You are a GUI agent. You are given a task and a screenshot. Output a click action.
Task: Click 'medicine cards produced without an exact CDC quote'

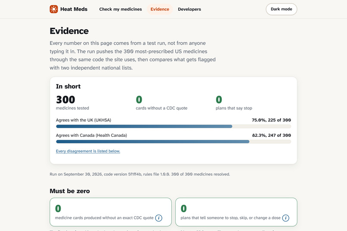click(104, 218)
